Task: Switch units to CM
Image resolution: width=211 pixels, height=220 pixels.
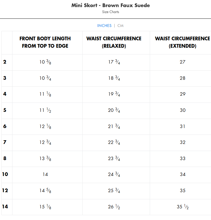Action: tap(121, 26)
